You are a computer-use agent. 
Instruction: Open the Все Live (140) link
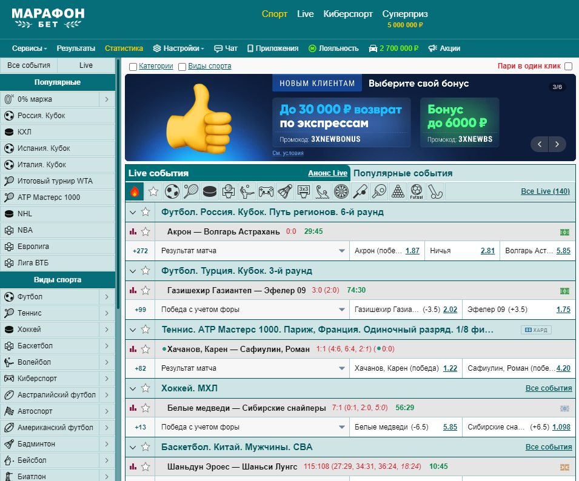[x=545, y=191]
